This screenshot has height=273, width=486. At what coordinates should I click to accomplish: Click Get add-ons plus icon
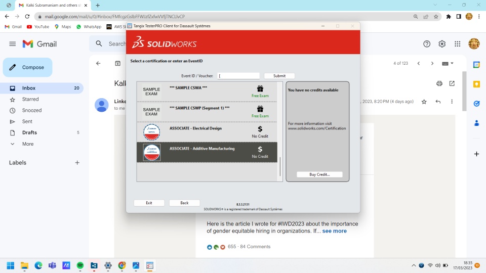pos(477,154)
